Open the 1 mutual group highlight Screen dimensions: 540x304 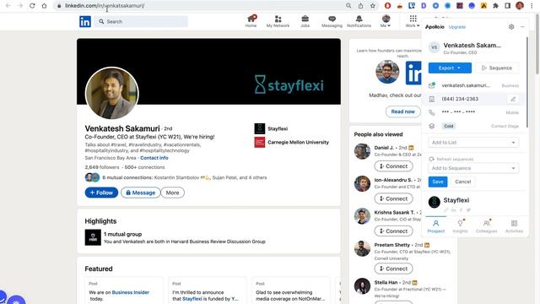[175, 237]
